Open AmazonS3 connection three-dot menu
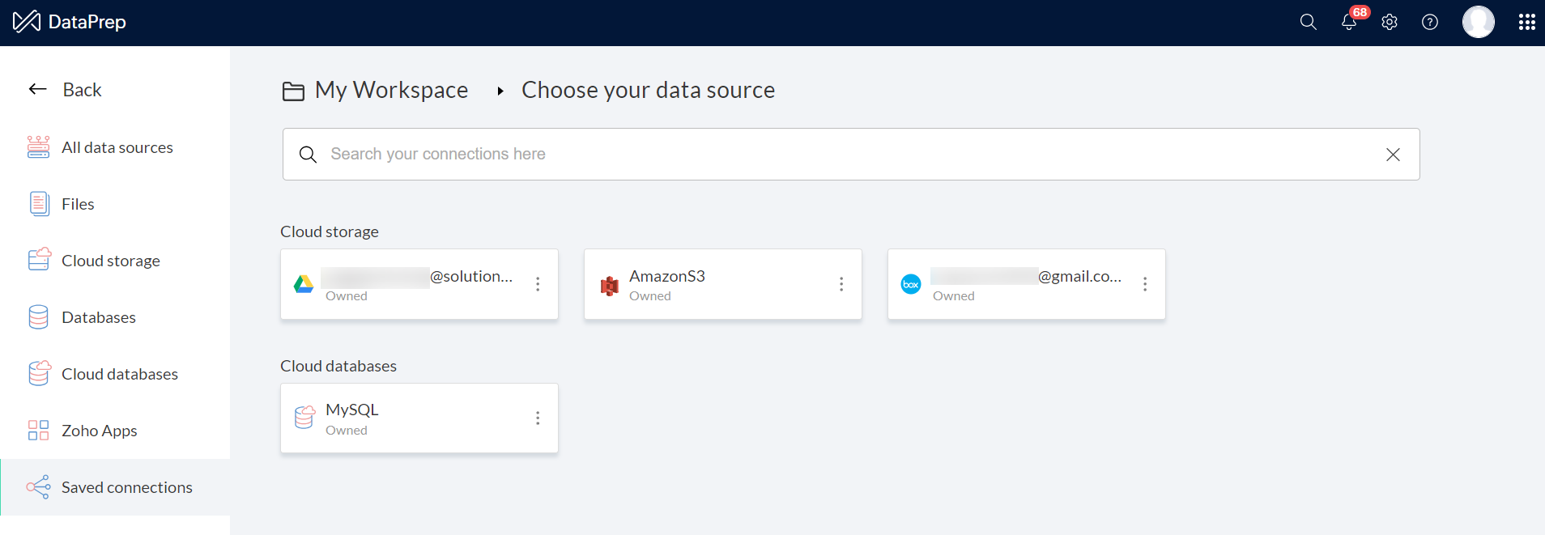 pyautogui.click(x=841, y=284)
